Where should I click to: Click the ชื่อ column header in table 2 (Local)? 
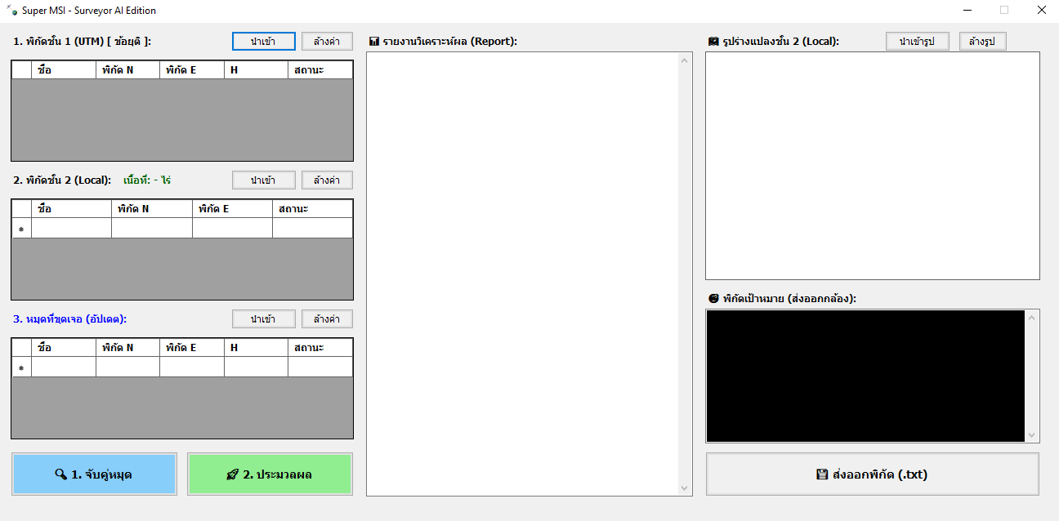[72, 209]
